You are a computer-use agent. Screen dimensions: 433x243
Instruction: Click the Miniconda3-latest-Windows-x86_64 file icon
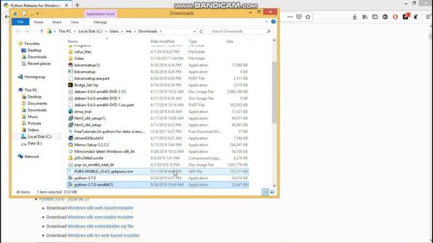point(70,151)
